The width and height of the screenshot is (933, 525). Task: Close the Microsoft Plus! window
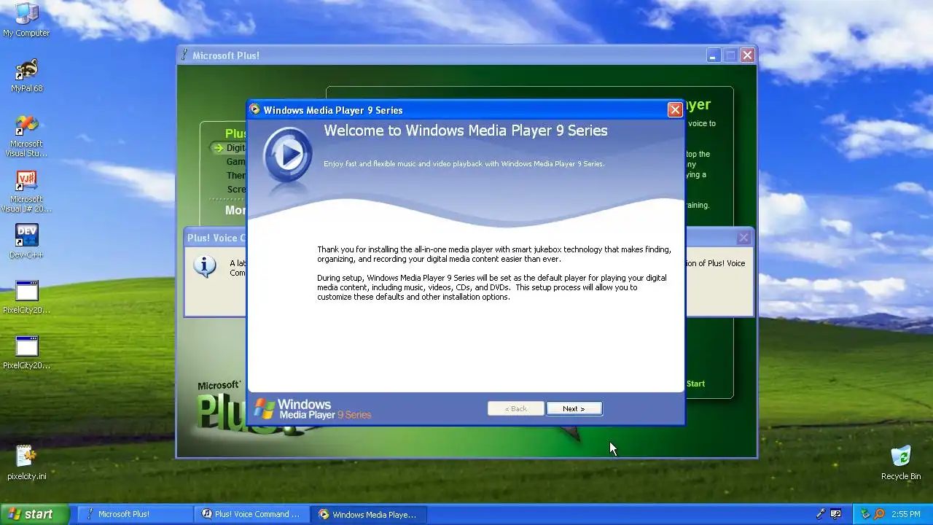pos(747,55)
